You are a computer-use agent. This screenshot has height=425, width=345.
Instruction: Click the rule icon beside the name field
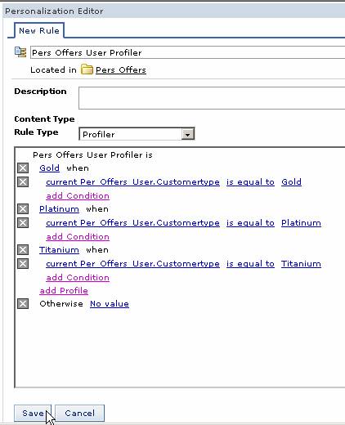(x=20, y=51)
